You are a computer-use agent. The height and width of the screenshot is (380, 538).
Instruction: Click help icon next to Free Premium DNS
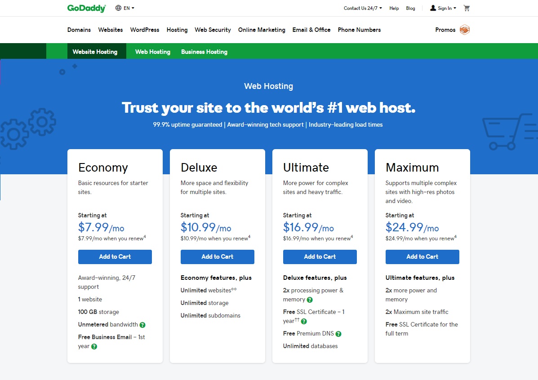(x=338, y=334)
